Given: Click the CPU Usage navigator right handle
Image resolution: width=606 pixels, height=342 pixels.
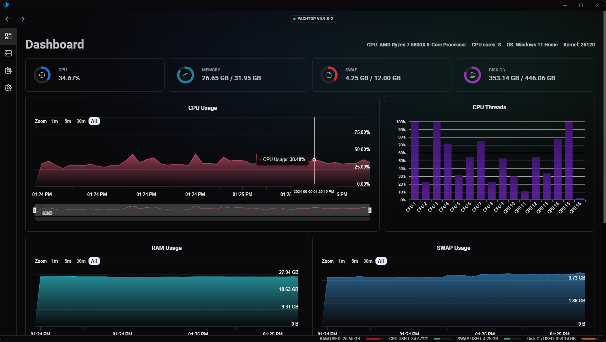Looking at the screenshot, I should pyautogui.click(x=370, y=210).
